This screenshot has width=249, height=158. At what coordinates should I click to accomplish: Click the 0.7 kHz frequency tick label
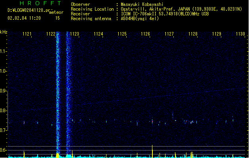3,130
